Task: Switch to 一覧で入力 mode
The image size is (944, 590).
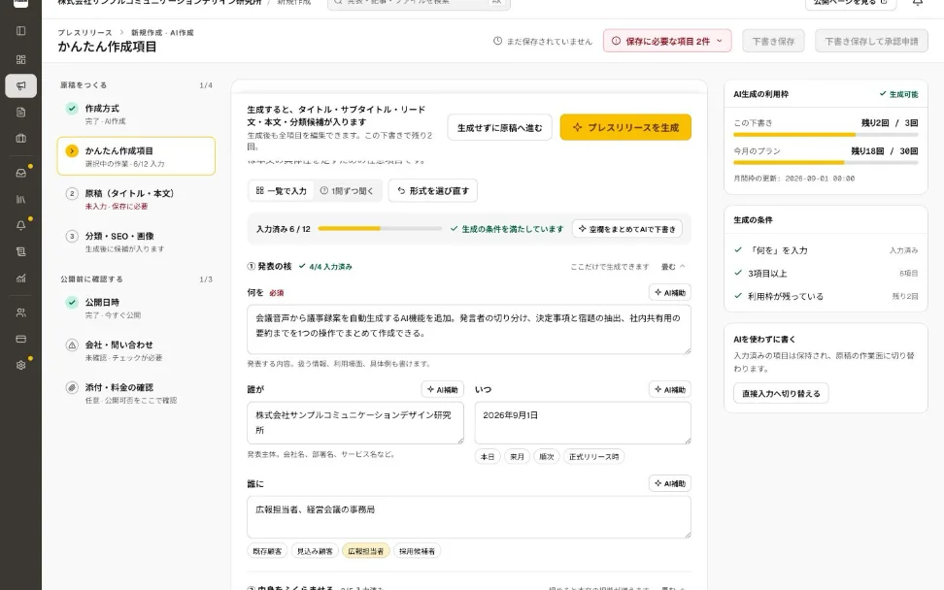Action: (x=281, y=190)
